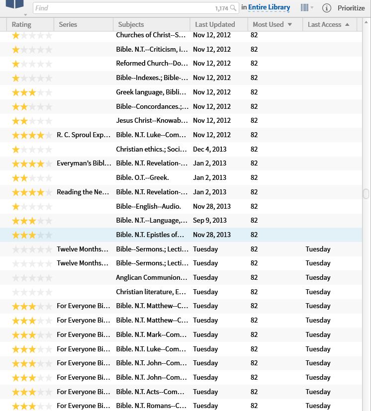The height and width of the screenshot is (411, 371).
Task: Select 'Bible. N.T. Acts--Com…' subject cell
Action: [x=150, y=392]
